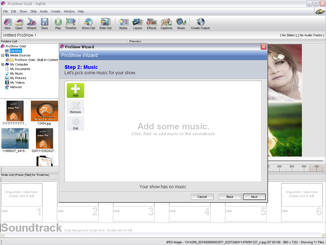Click the green Add music button
Image resolution: width=326 pixels, height=245 pixels.
pos(76,90)
